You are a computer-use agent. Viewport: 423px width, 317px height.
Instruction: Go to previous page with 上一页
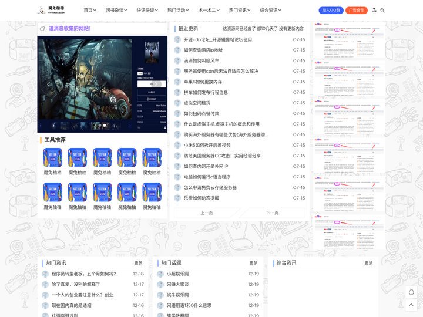click(207, 213)
